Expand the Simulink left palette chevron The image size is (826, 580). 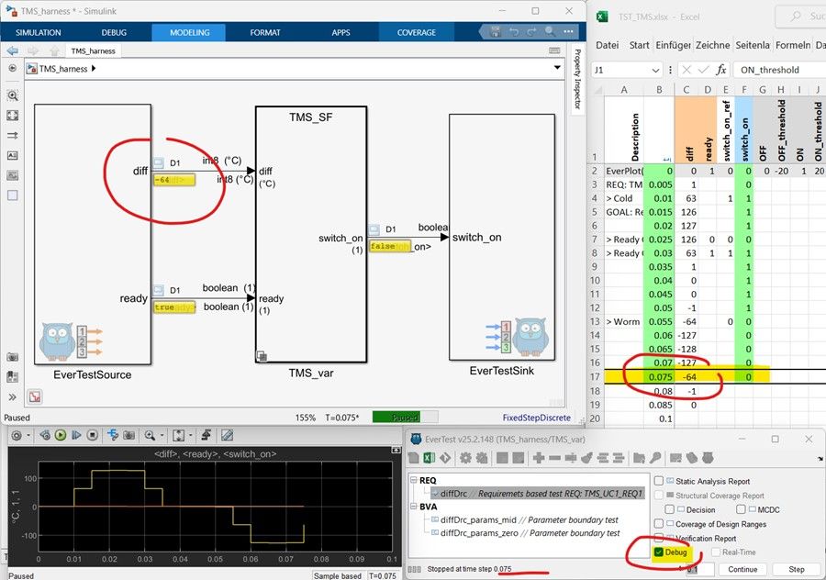point(13,396)
